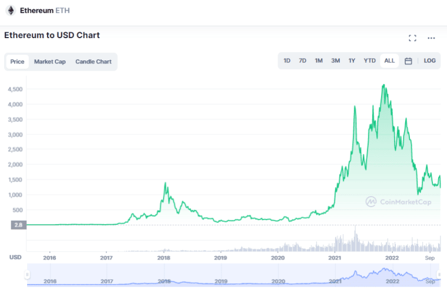Open the fullscreen chart view
This screenshot has height=290, width=447.
click(x=412, y=38)
